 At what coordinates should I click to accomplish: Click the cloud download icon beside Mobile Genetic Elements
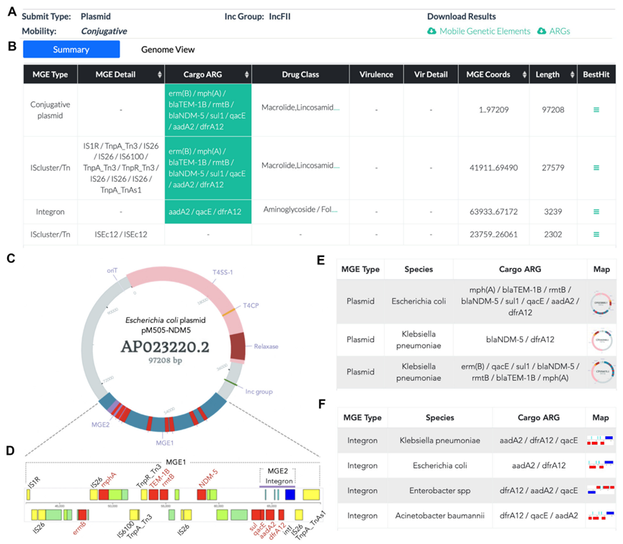pos(431,31)
